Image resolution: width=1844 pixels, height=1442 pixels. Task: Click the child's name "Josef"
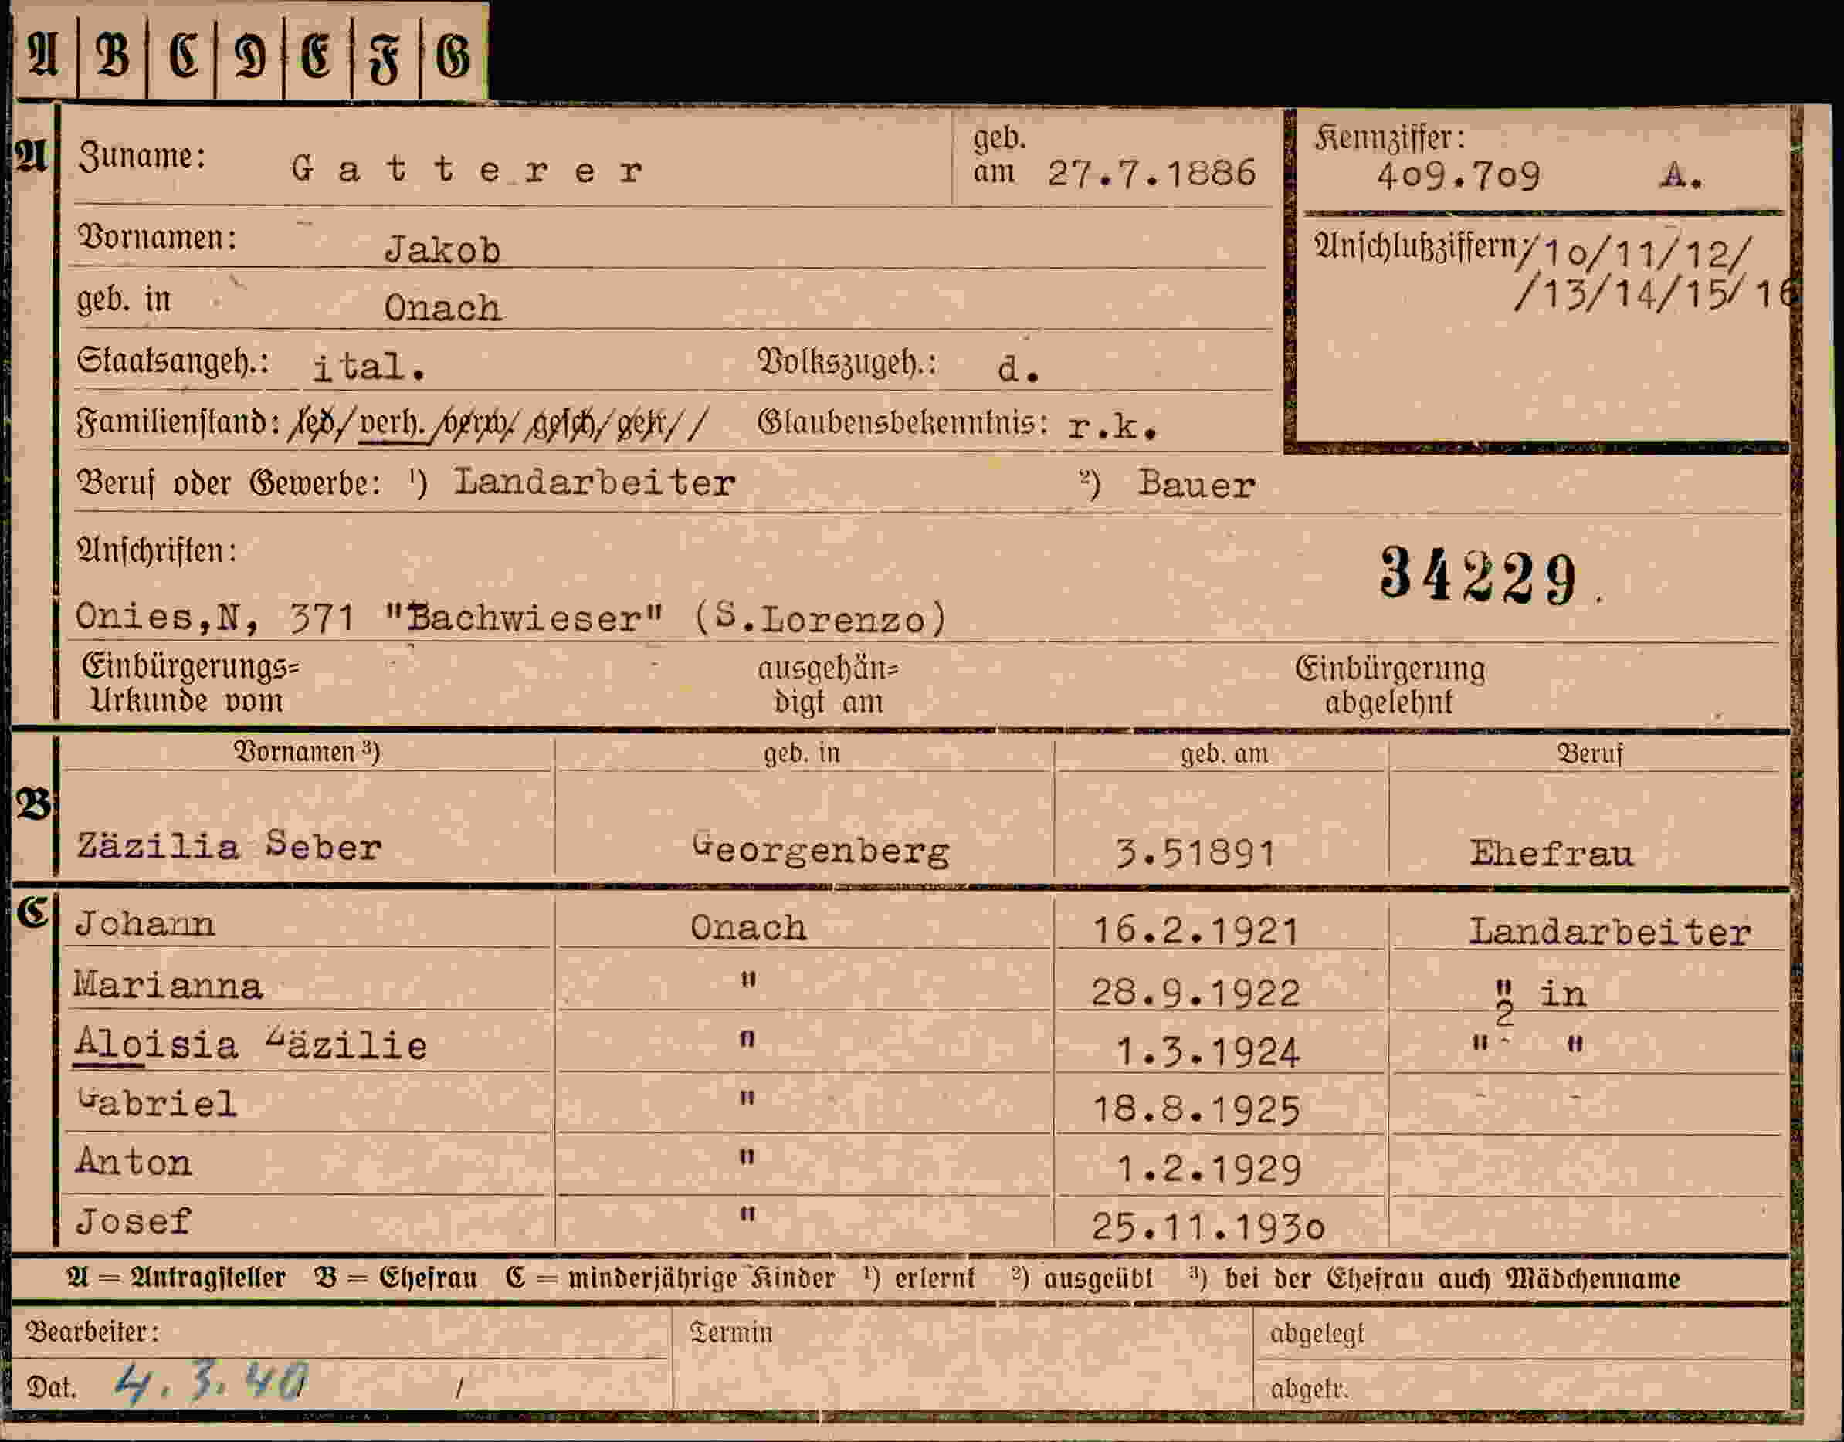click(134, 1220)
